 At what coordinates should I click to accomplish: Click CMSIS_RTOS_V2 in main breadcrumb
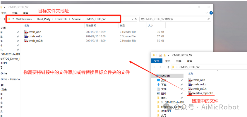95,19
